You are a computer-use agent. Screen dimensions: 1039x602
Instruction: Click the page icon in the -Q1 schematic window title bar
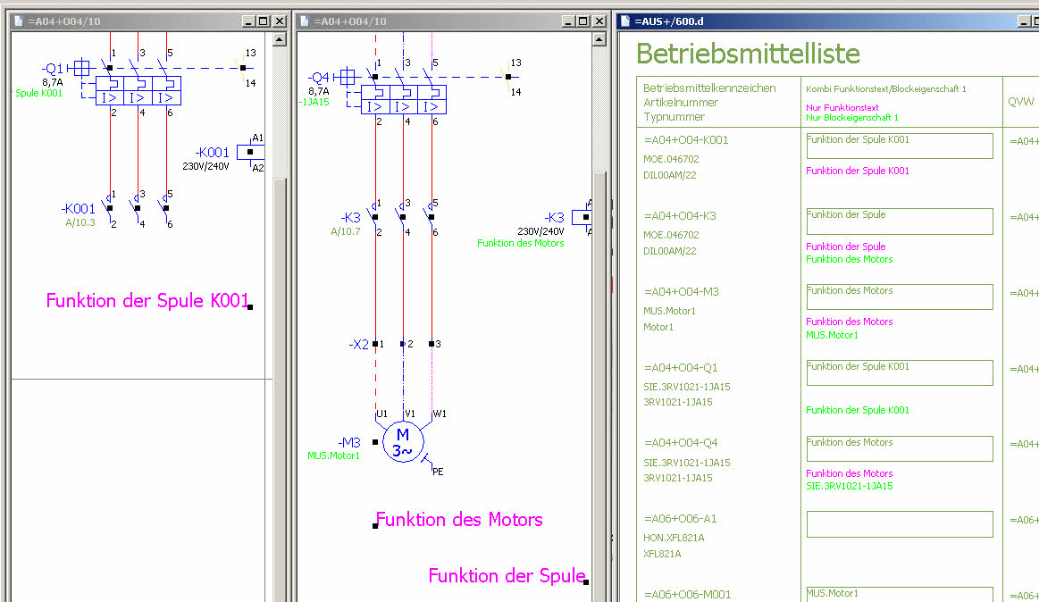[x=19, y=21]
